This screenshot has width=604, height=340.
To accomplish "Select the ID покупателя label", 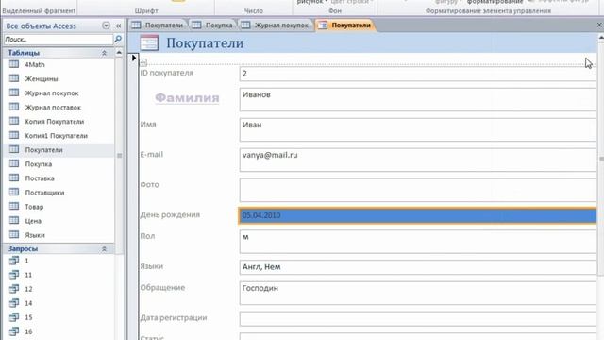I will [166, 73].
